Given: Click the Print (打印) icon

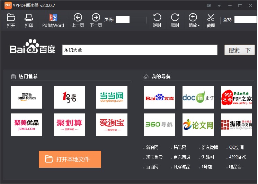Looking at the screenshot, I should (29, 18).
